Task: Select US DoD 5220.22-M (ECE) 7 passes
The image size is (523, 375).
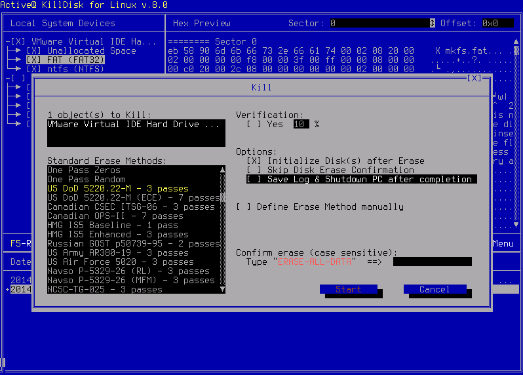Action: coord(134,197)
